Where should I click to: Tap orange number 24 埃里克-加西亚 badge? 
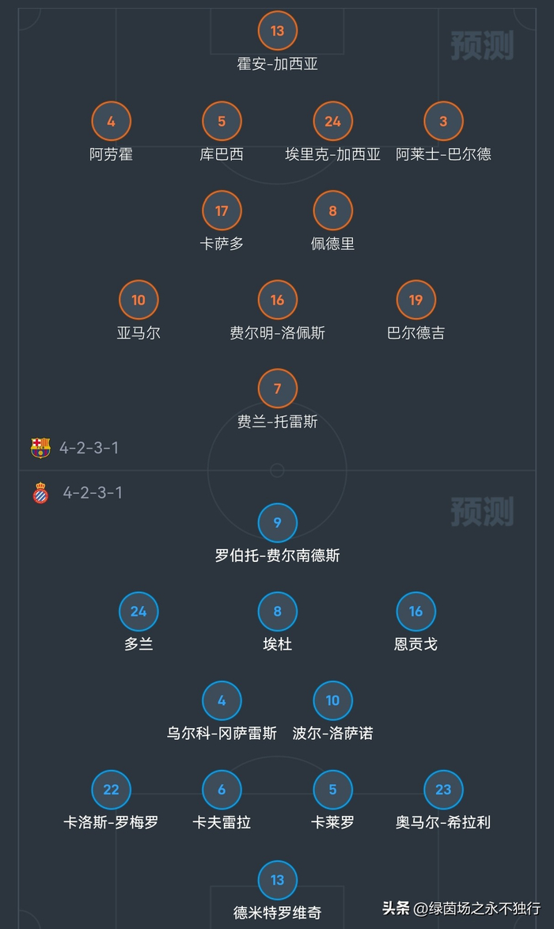click(332, 121)
